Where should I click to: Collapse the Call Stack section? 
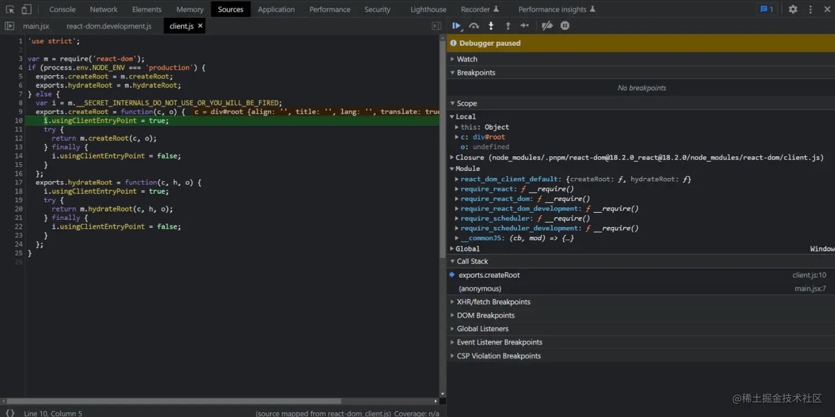tap(641, 261)
